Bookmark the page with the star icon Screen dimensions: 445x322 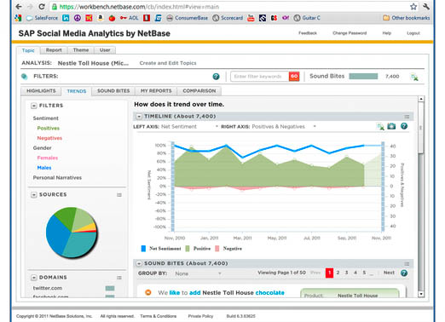[413, 7]
